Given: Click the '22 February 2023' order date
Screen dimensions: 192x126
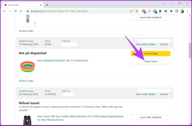Looking at the screenshot, I should click(28, 94).
